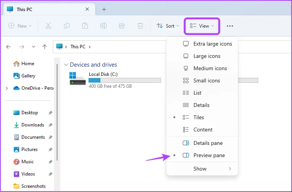Click the Delete trash icon
The width and height of the screenshot is (292, 192).
click(x=140, y=26)
